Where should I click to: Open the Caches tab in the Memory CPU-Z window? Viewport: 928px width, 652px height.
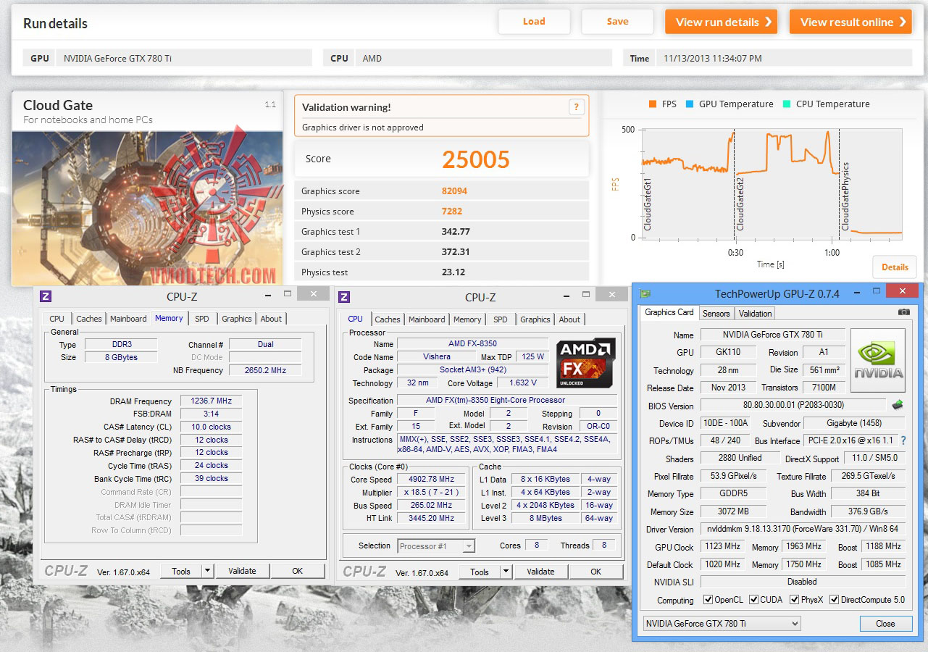click(x=89, y=319)
